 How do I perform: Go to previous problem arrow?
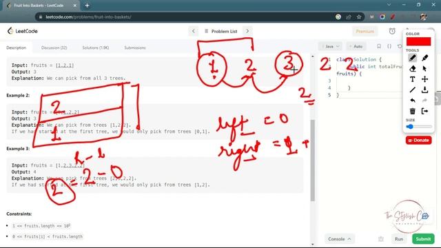[x=193, y=31]
